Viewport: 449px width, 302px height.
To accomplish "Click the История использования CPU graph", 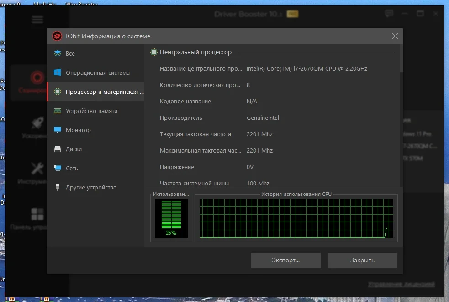I will tap(296, 218).
